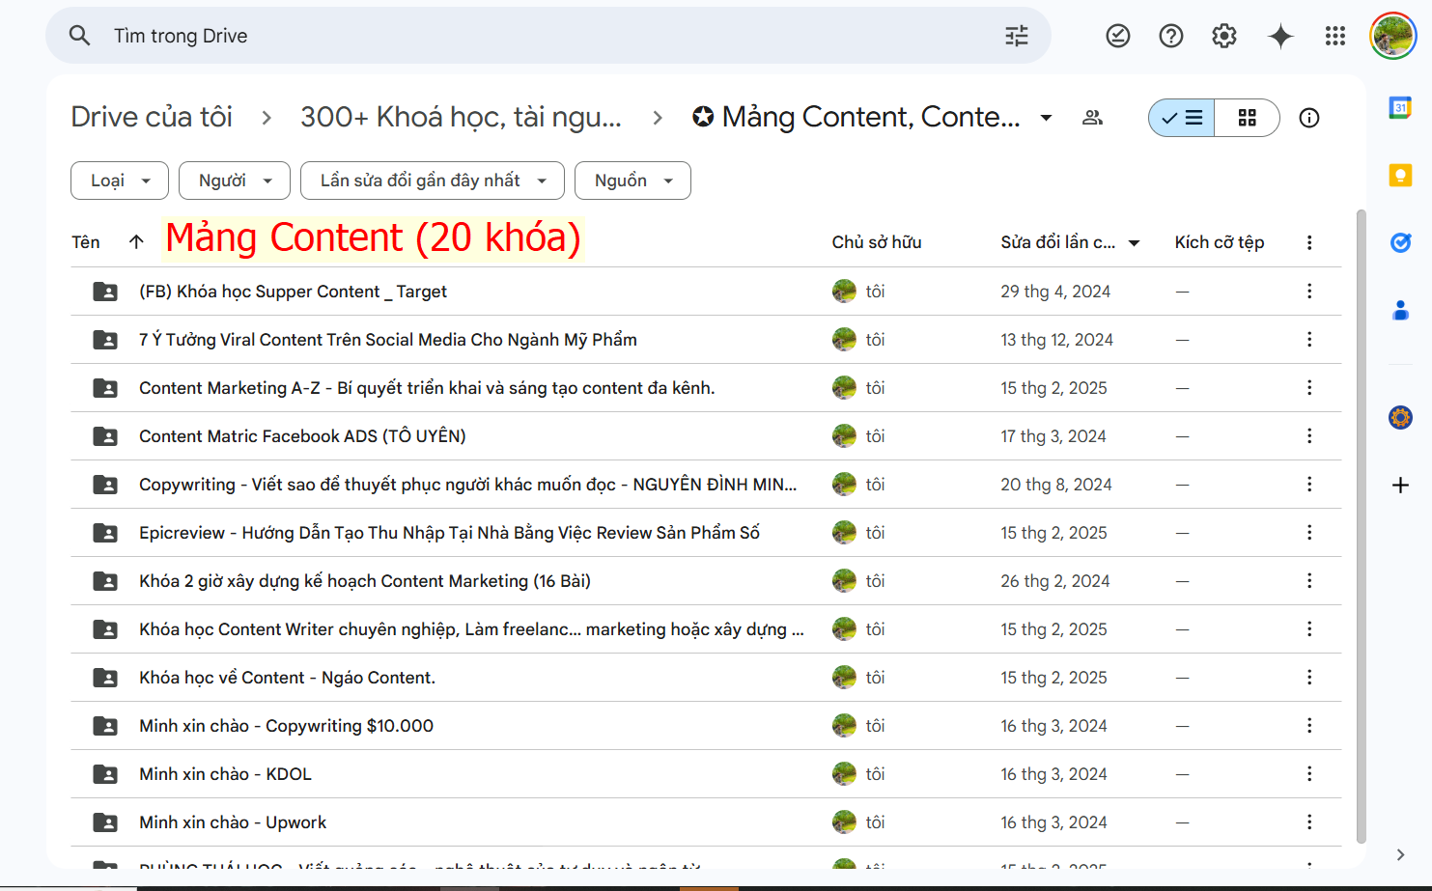Click the date 13 thg 12, 2024
The height and width of the screenshot is (891, 1432).
tap(1056, 340)
